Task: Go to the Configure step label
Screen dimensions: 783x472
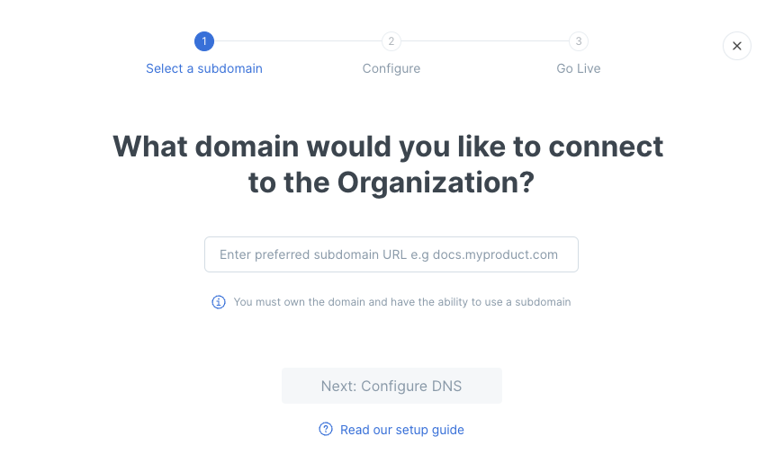Action: tap(391, 68)
